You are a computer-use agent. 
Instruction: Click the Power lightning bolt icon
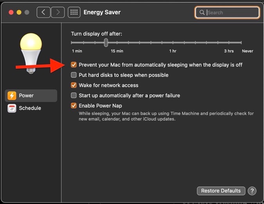12,96
